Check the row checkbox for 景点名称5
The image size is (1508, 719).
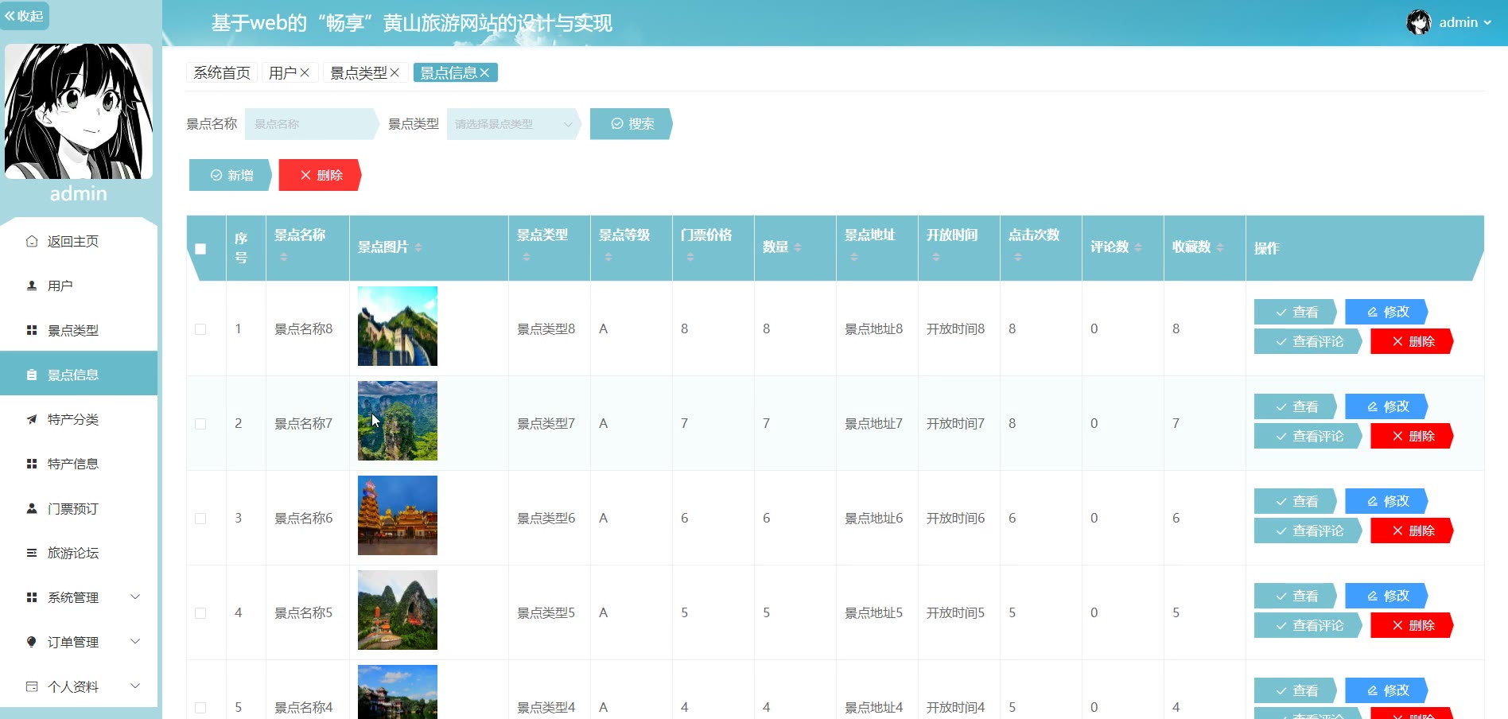[x=200, y=613]
